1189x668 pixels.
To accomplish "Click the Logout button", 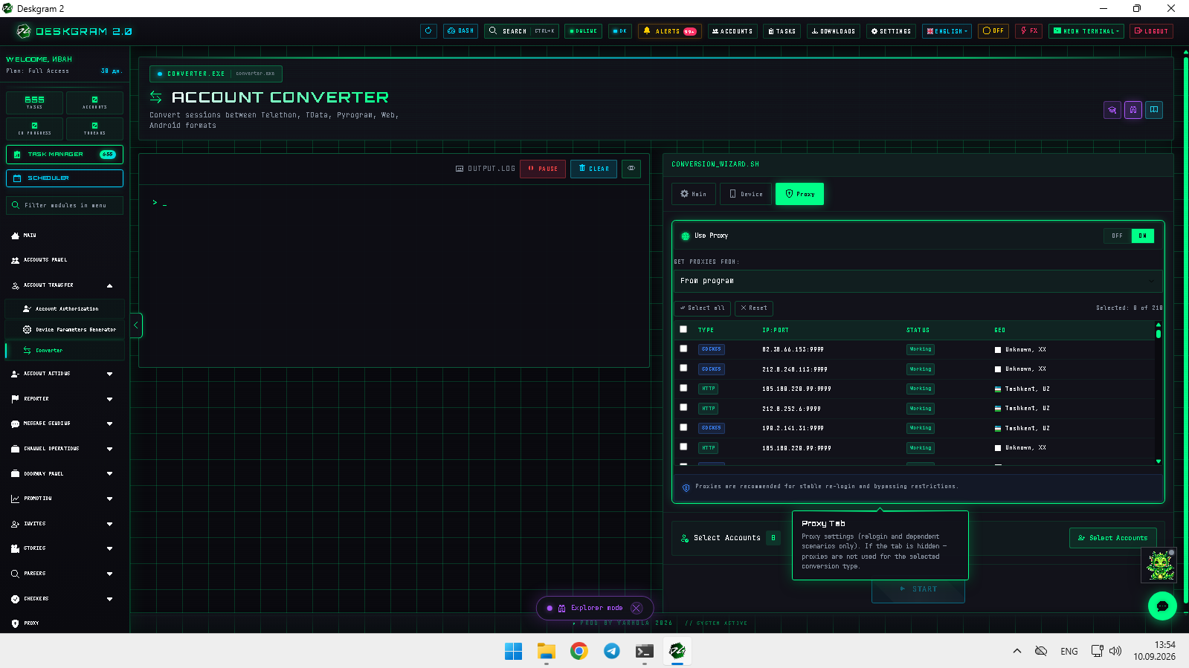I will [1151, 31].
